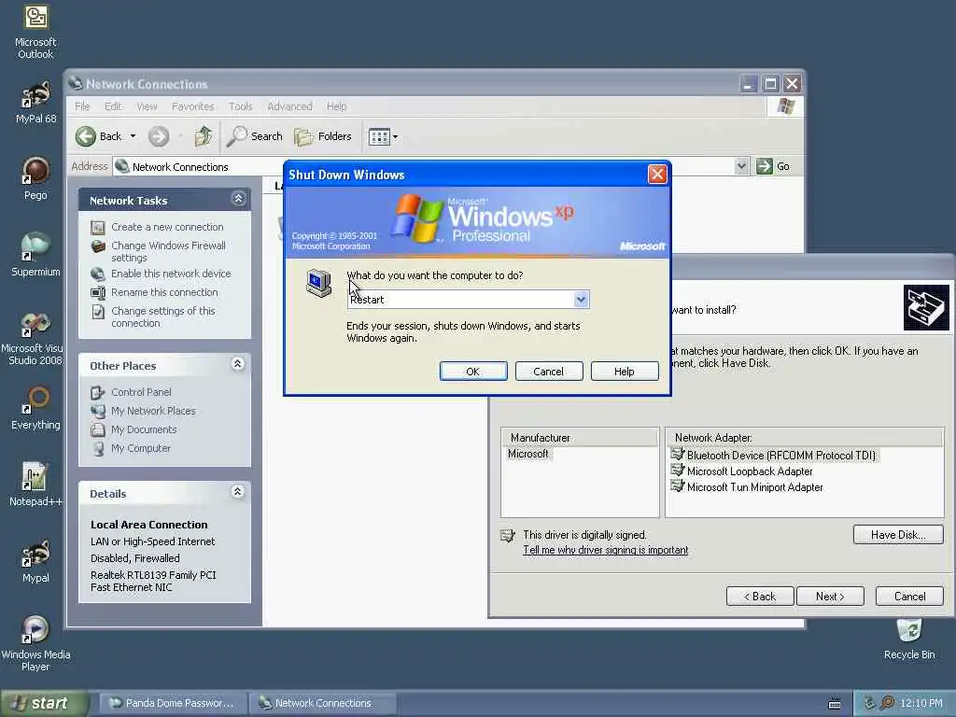The height and width of the screenshot is (717, 956).
Task: Click Change settings of this connection
Action: [162, 317]
